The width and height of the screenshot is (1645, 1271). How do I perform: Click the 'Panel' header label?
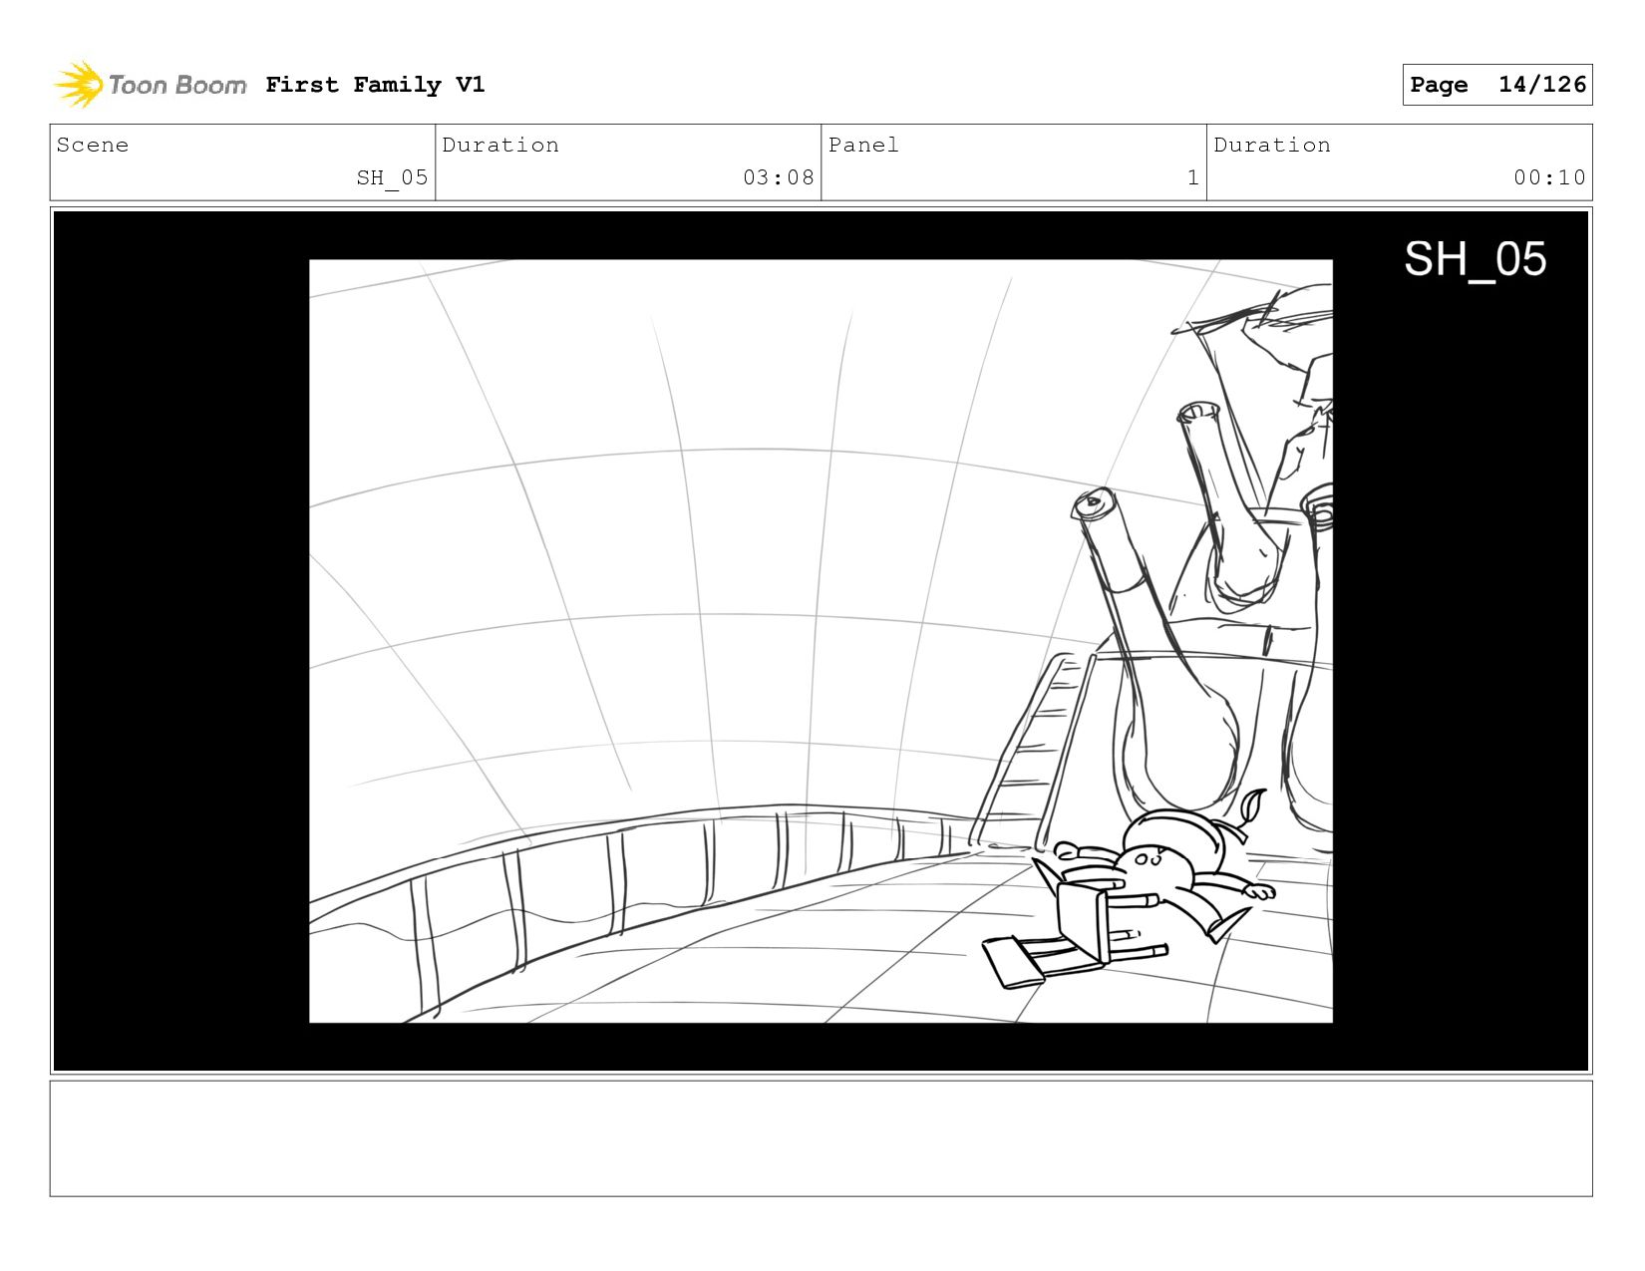click(x=863, y=146)
